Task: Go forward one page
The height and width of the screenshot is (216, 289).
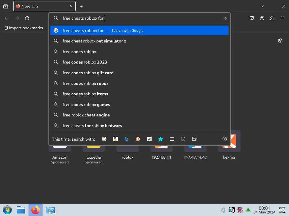Action: click(x=17, y=18)
